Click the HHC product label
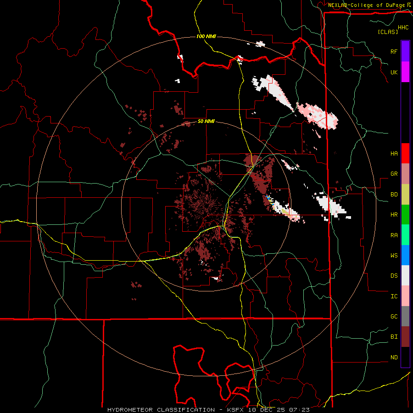Screen dimensions: 413x413 (x=403, y=28)
